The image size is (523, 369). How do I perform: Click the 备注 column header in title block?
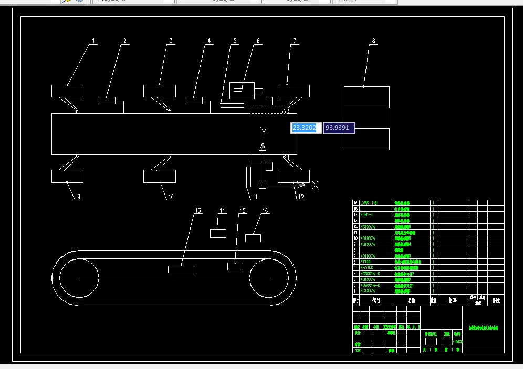[496, 300]
